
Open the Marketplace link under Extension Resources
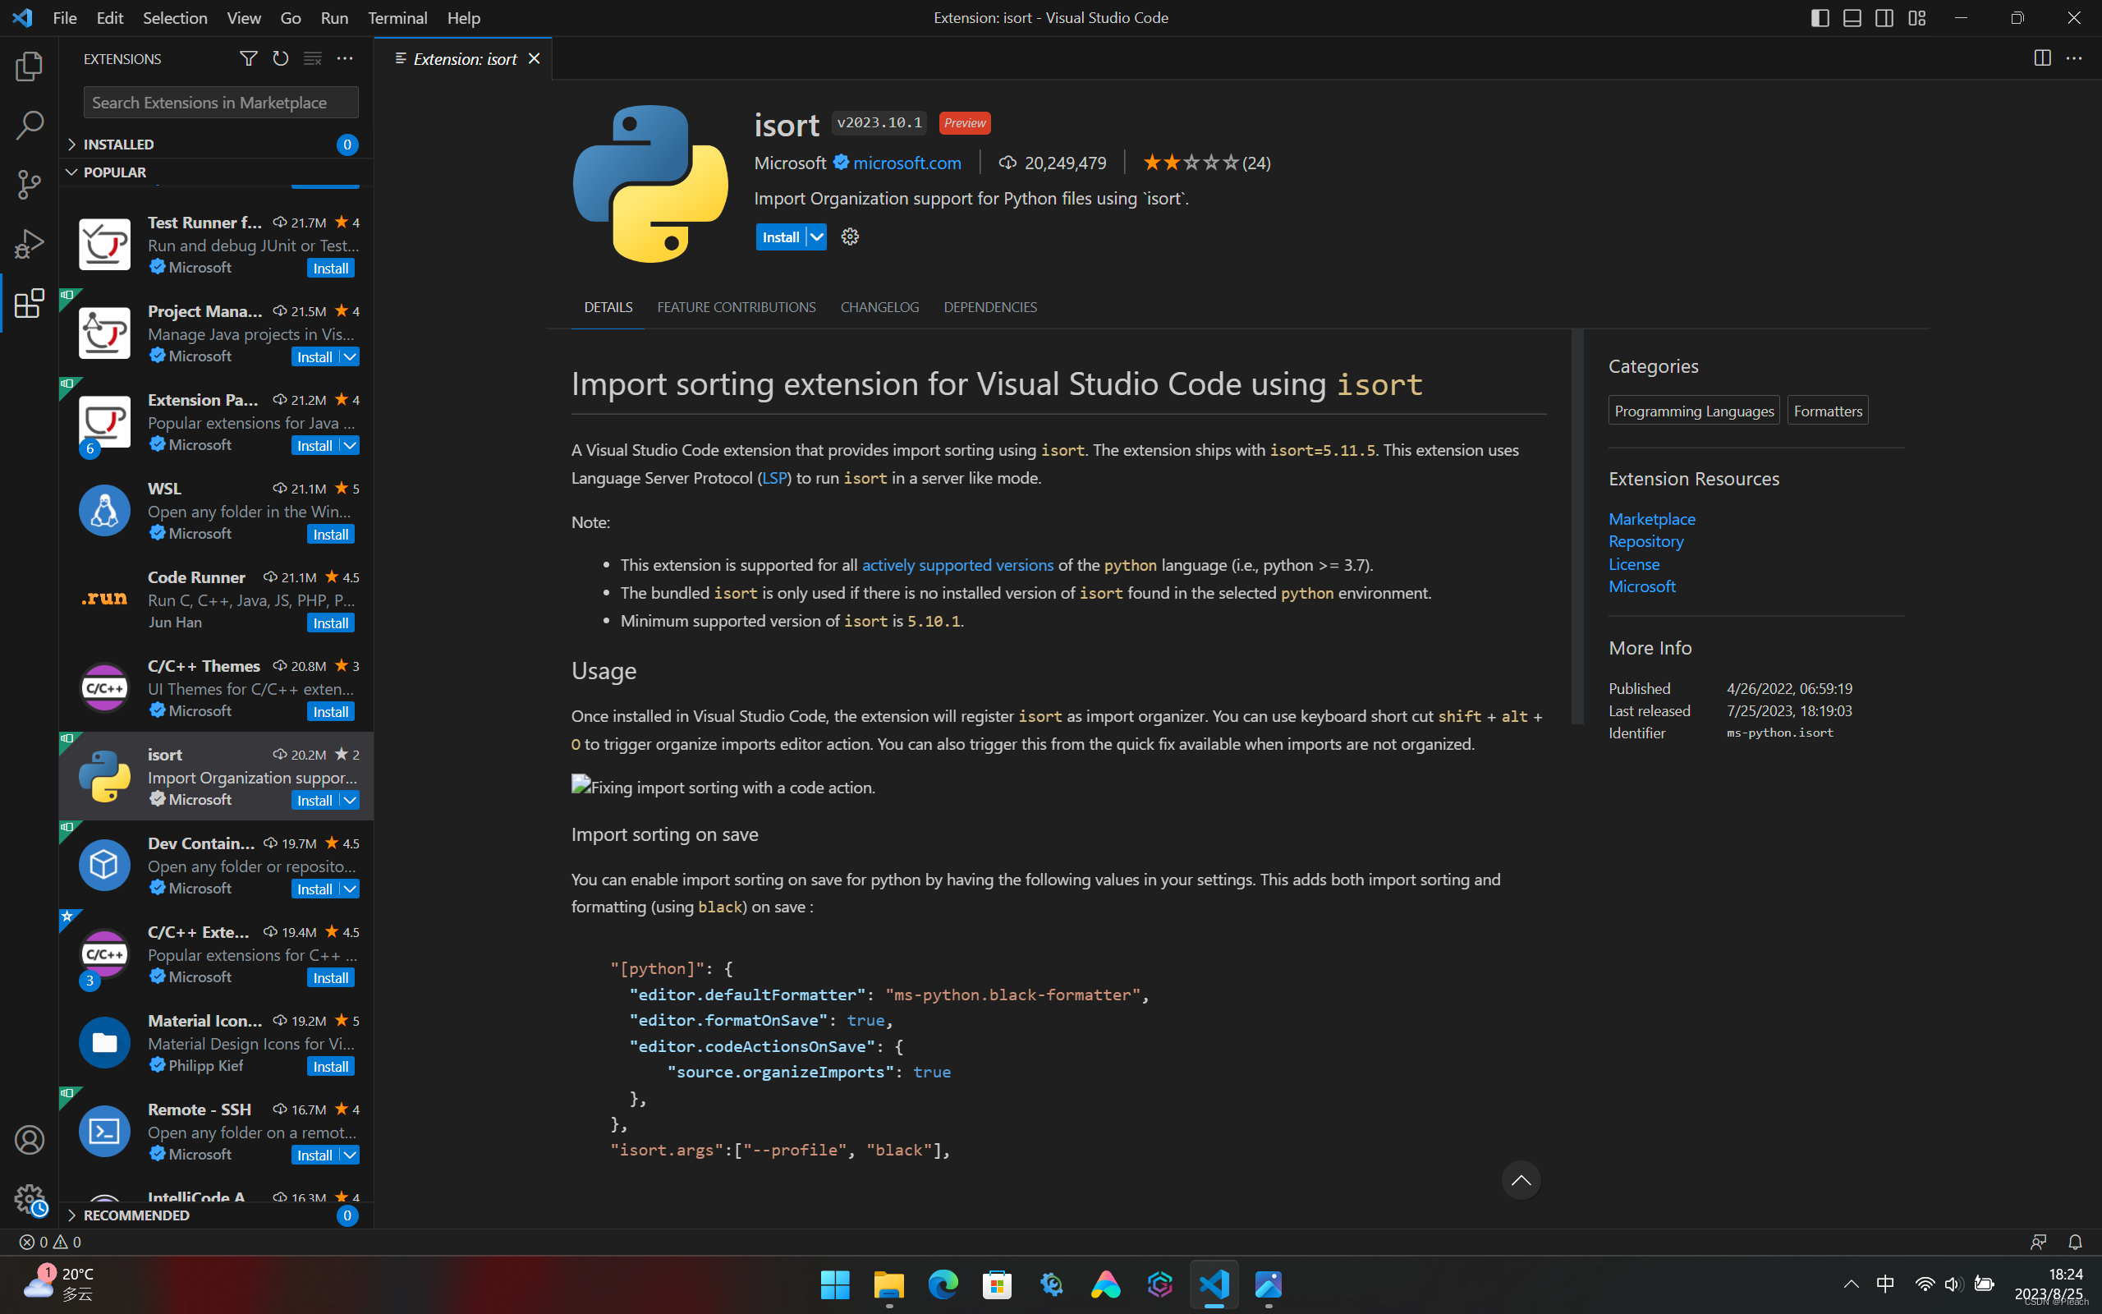(x=1651, y=518)
